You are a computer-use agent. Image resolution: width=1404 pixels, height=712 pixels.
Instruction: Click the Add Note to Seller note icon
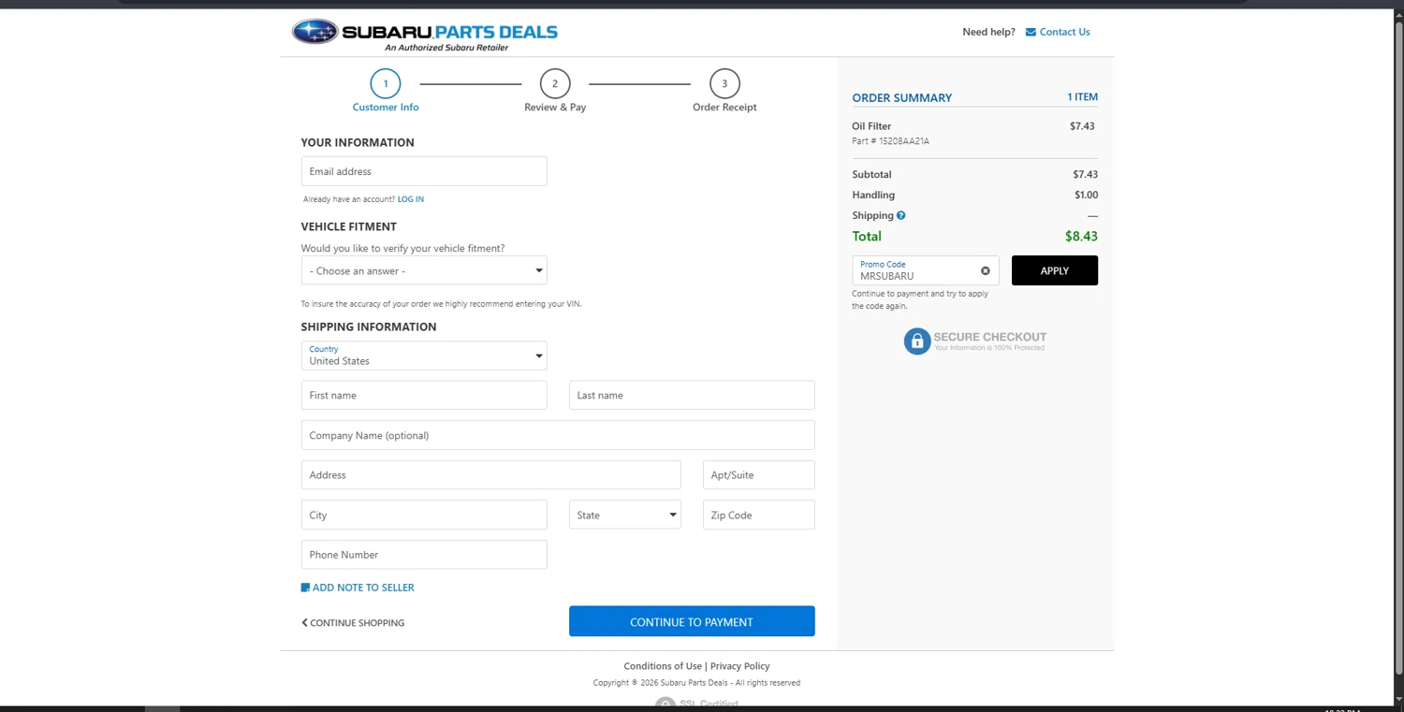click(305, 588)
